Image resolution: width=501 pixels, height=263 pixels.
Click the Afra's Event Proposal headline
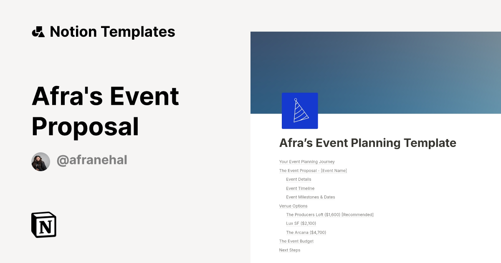105,111
